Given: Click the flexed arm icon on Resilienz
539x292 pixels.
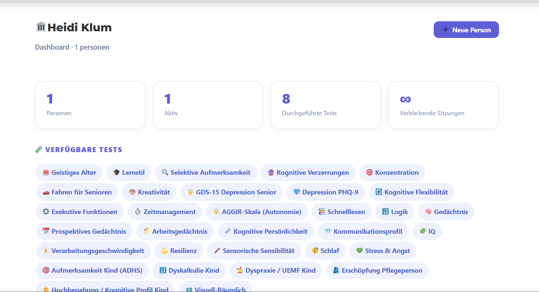Looking at the screenshot, I should click(x=165, y=251).
